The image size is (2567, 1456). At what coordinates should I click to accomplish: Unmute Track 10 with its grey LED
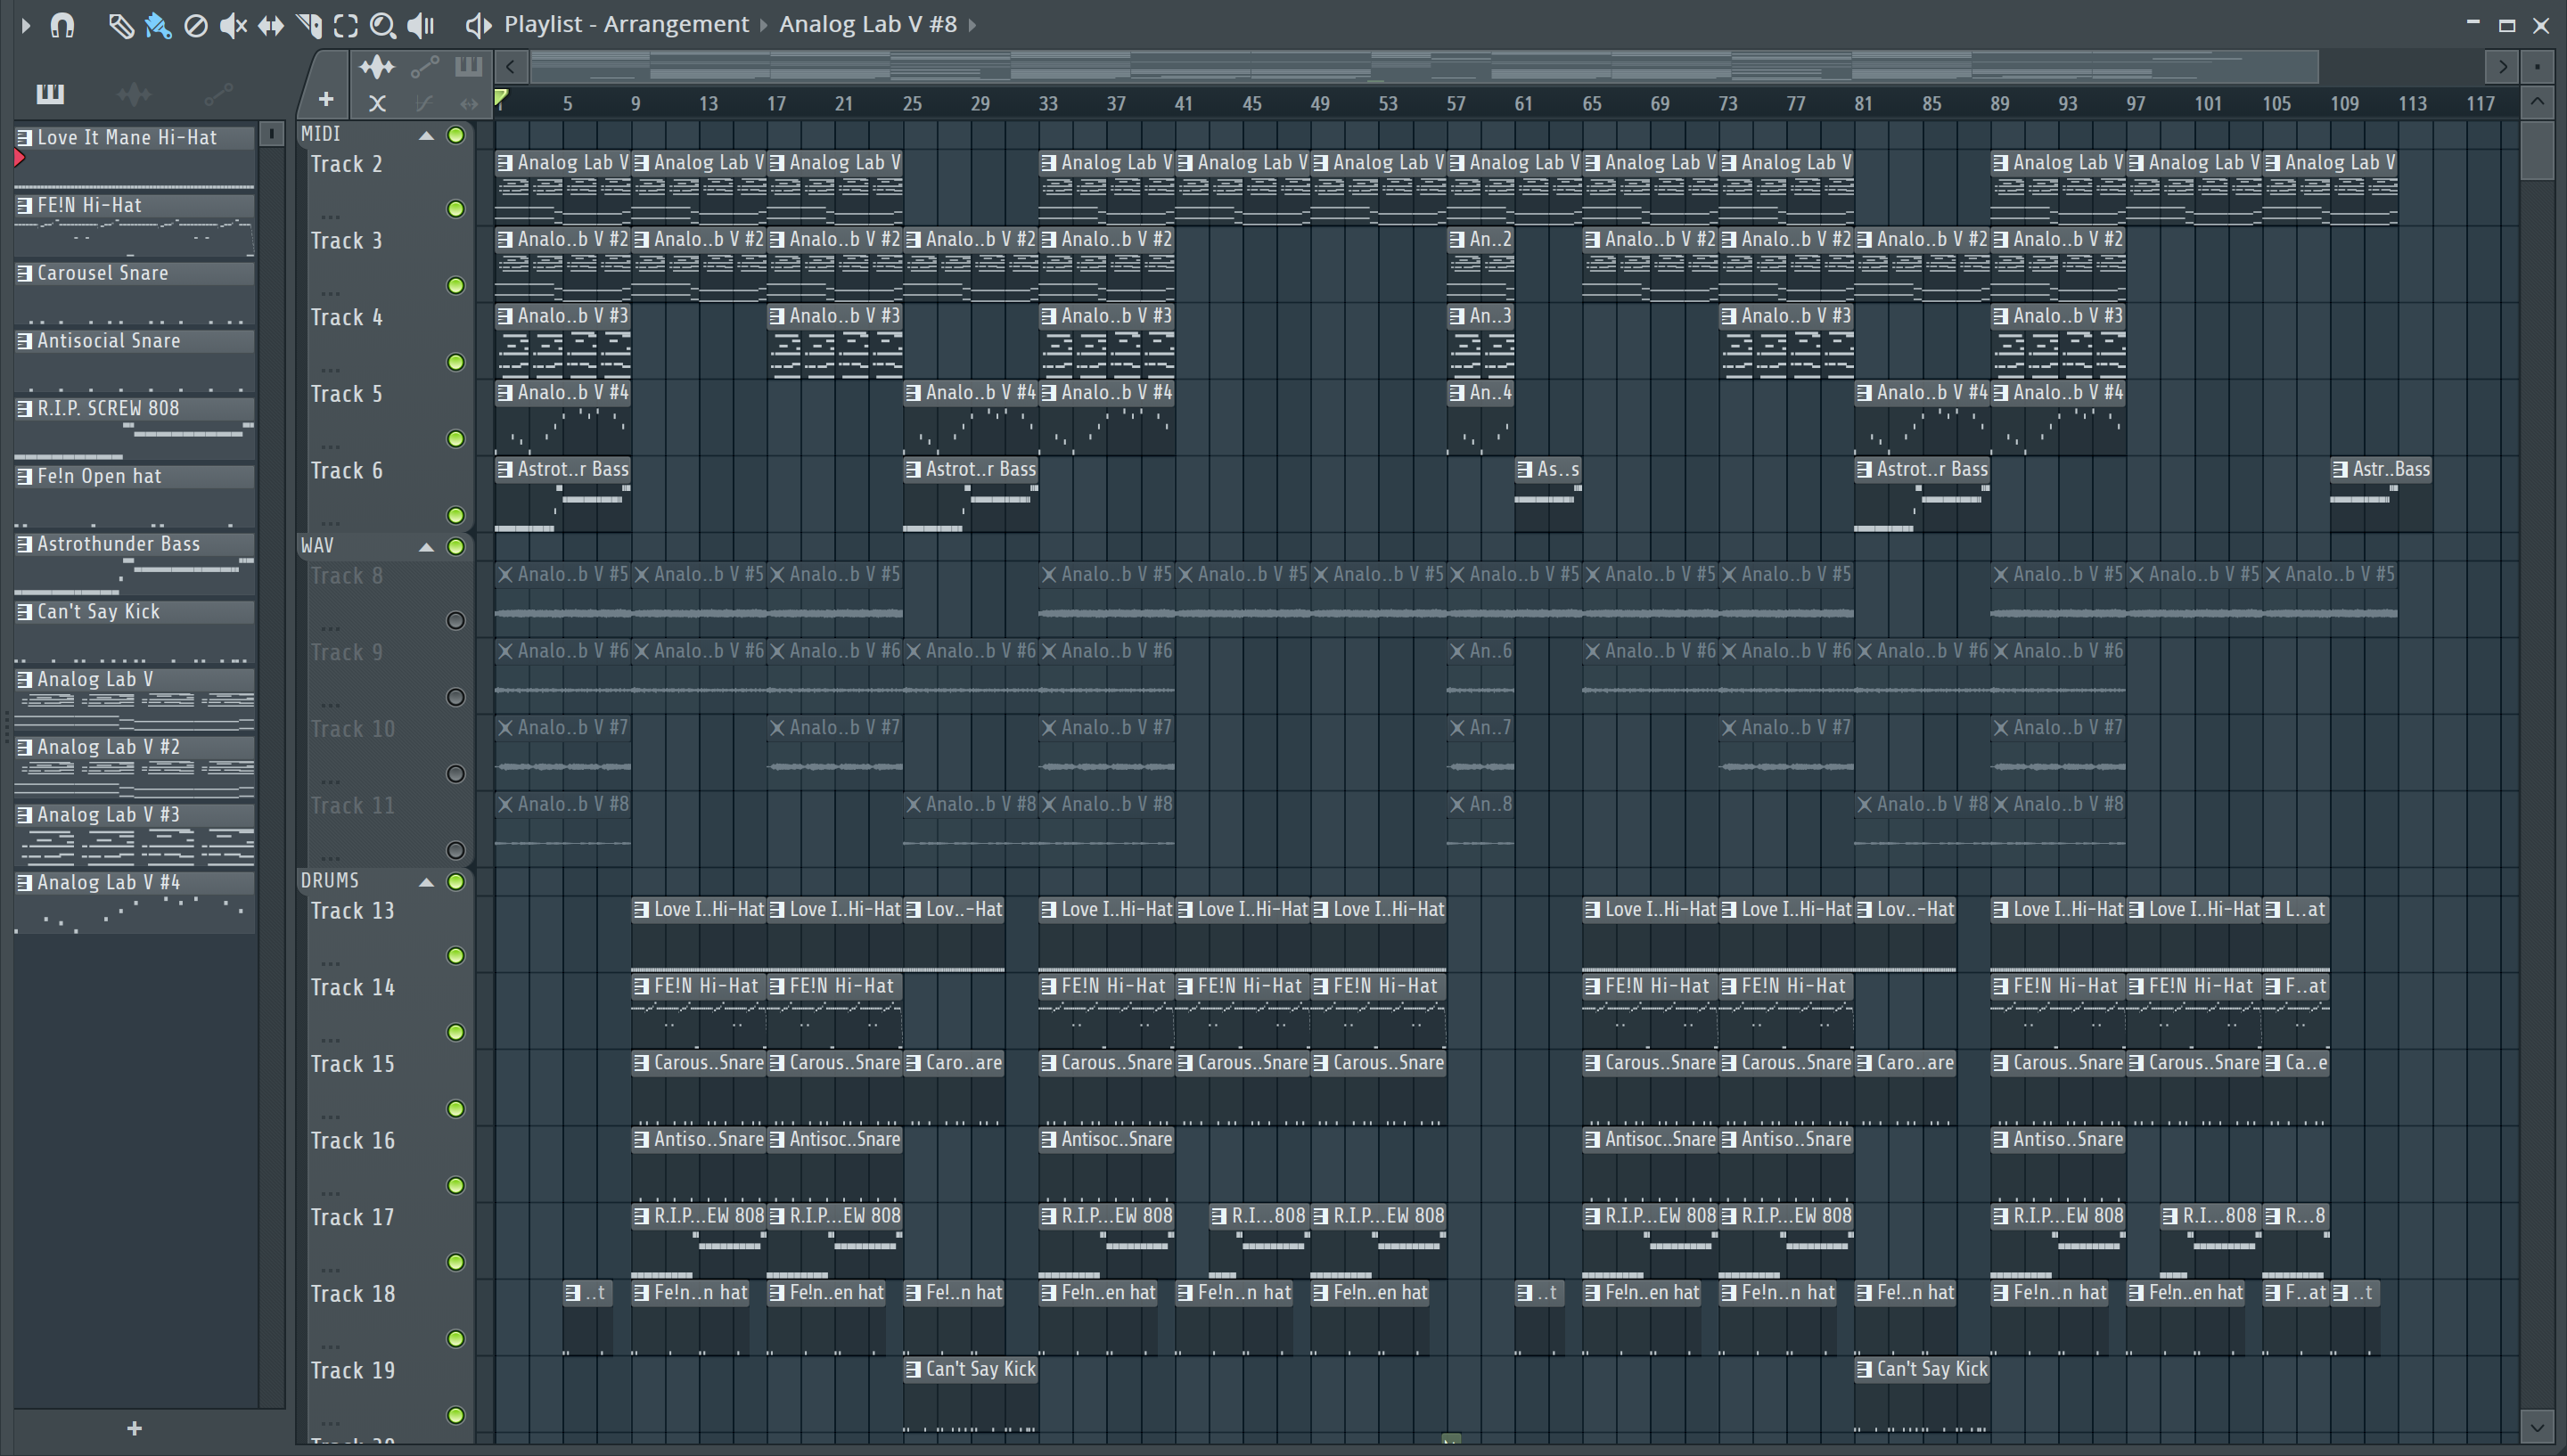pos(456,774)
